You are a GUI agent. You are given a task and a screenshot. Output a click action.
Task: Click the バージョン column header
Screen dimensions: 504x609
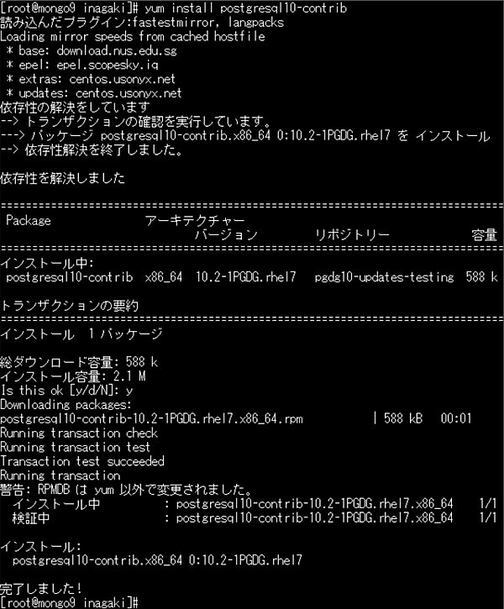pyautogui.click(x=226, y=234)
